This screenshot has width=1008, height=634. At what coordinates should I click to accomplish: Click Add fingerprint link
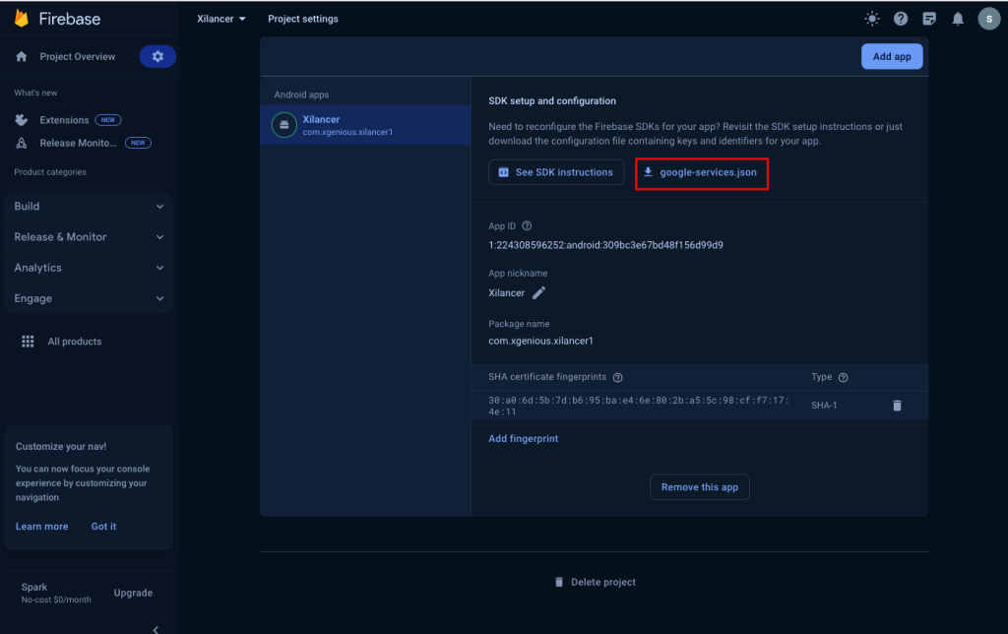point(524,438)
